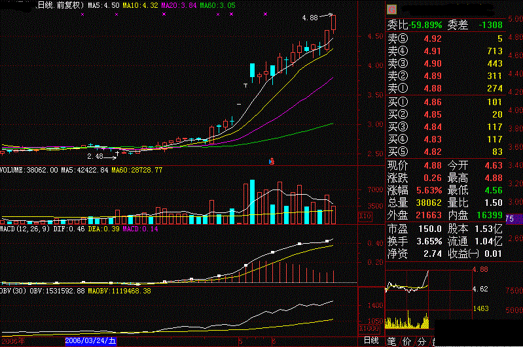
Task: Select the 价 price tab
Action: [x=406, y=340]
